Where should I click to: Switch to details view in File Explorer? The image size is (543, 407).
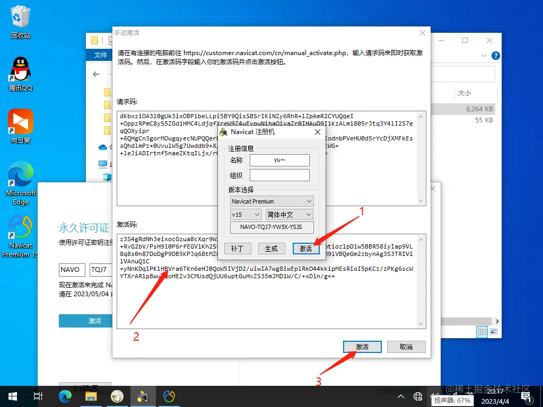coord(483,332)
